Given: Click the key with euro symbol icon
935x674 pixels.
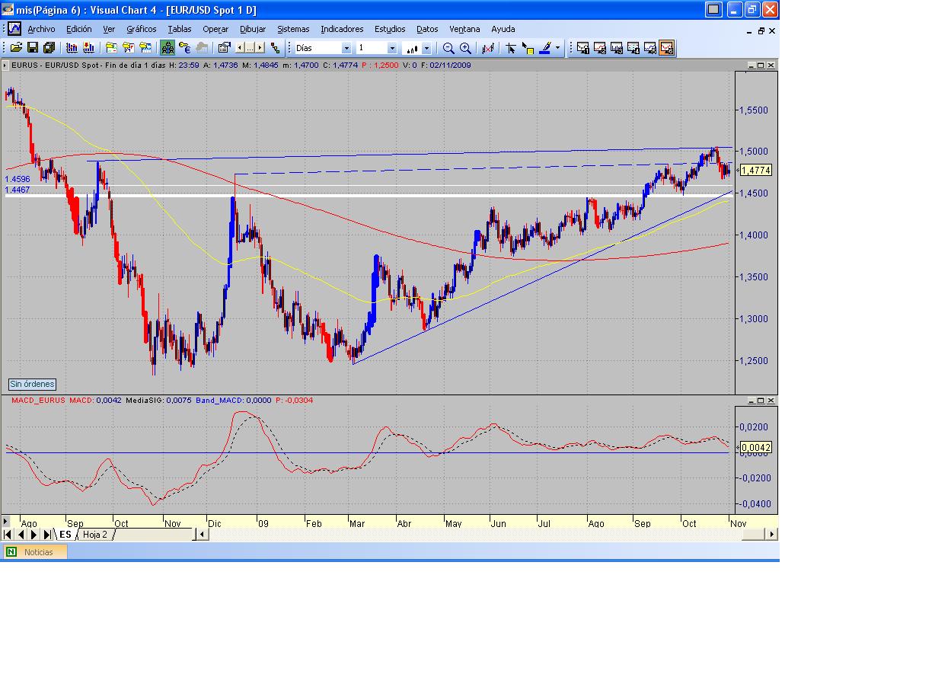Looking at the screenshot, I should [x=184, y=48].
